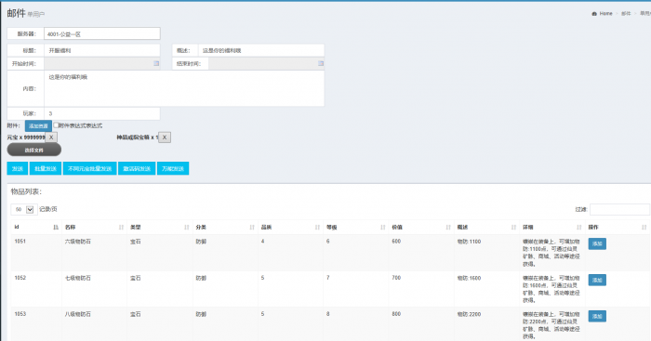Sort table by the Id column icon
This screenshot has height=341, width=651.
pyautogui.click(x=56, y=228)
